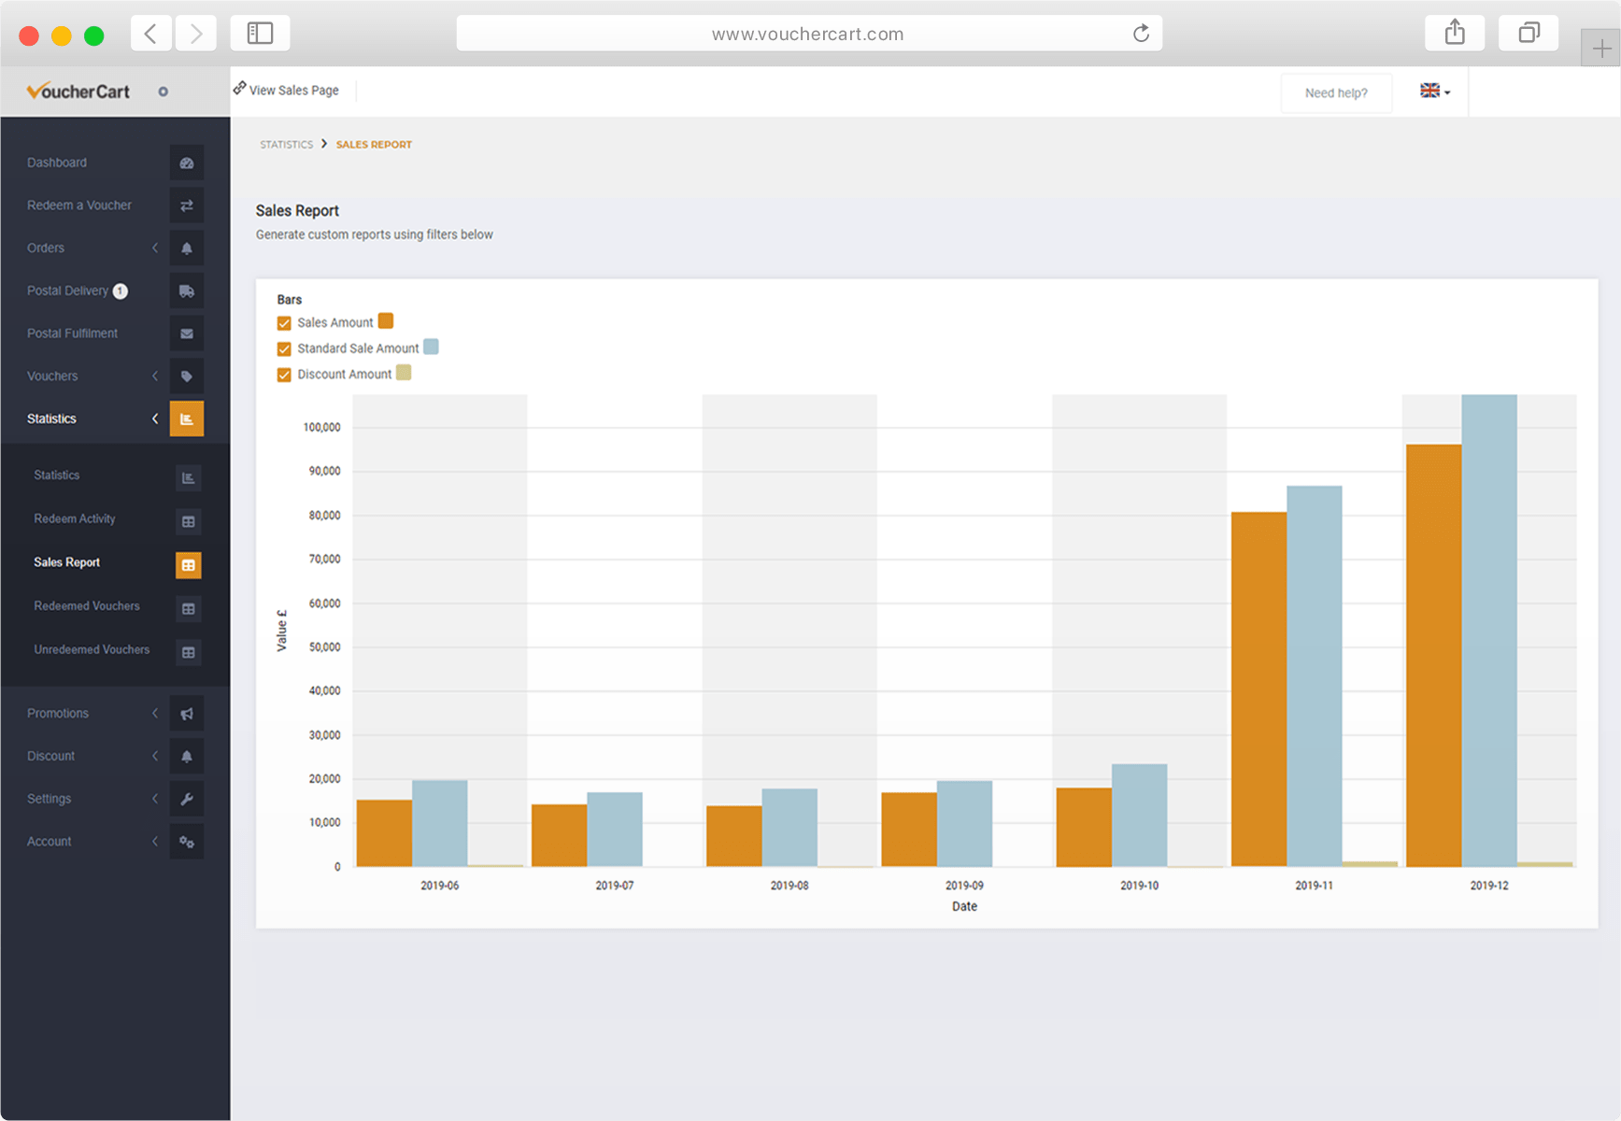
Task: Disable the Standard Sale Amount checkbox
Action: pos(284,348)
